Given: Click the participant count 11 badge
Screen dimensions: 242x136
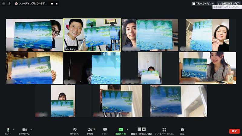Looking at the screenshot, I should pyautogui.click(x=94, y=129).
